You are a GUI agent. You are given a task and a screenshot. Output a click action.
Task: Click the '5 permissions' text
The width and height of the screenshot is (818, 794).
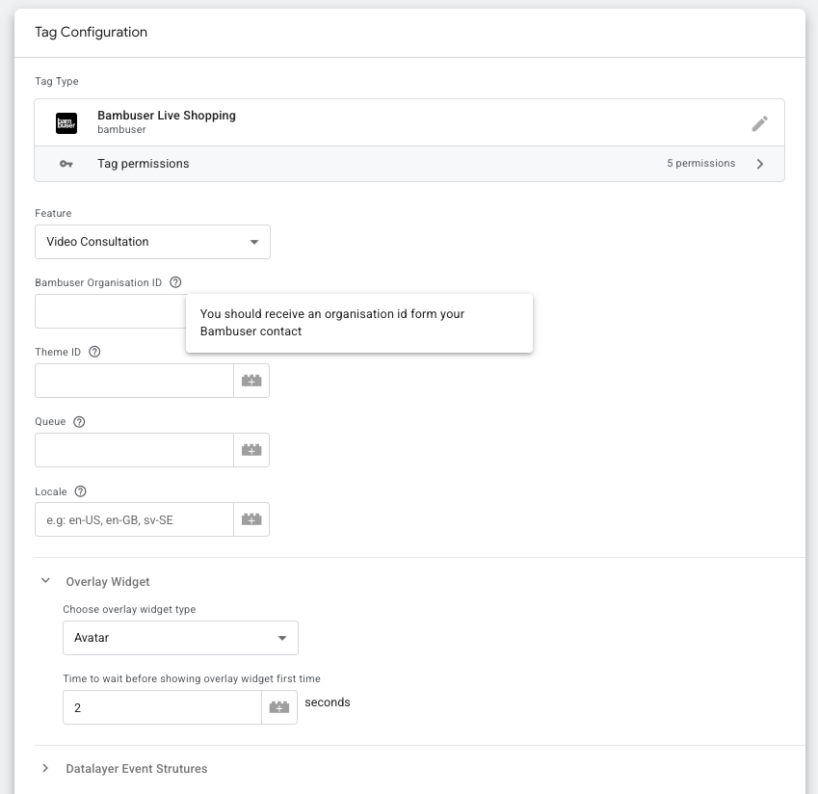[701, 163]
